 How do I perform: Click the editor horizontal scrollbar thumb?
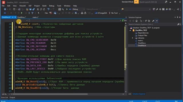pyautogui.click(x=50, y=94)
